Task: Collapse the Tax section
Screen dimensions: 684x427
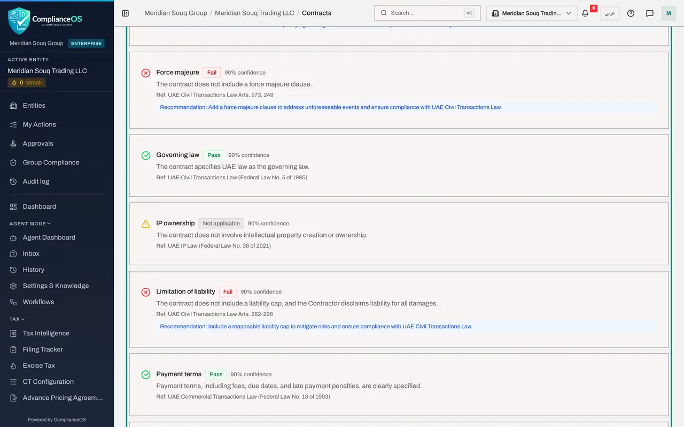Action: 17,319
